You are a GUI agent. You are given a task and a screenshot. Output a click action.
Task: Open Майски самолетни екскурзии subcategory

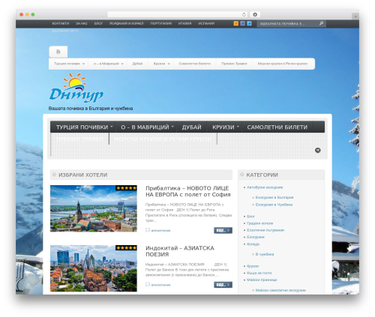point(280,290)
